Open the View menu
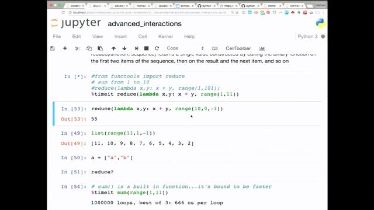Image resolution: width=374 pixels, height=210 pixels. [98, 36]
